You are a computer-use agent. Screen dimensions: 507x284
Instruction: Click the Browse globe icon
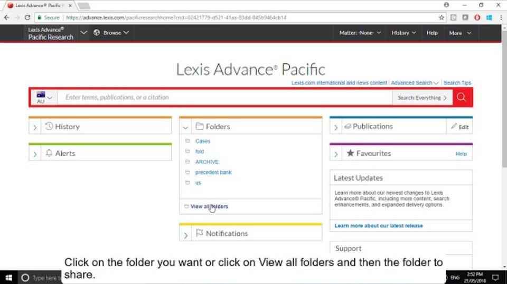pos(96,32)
